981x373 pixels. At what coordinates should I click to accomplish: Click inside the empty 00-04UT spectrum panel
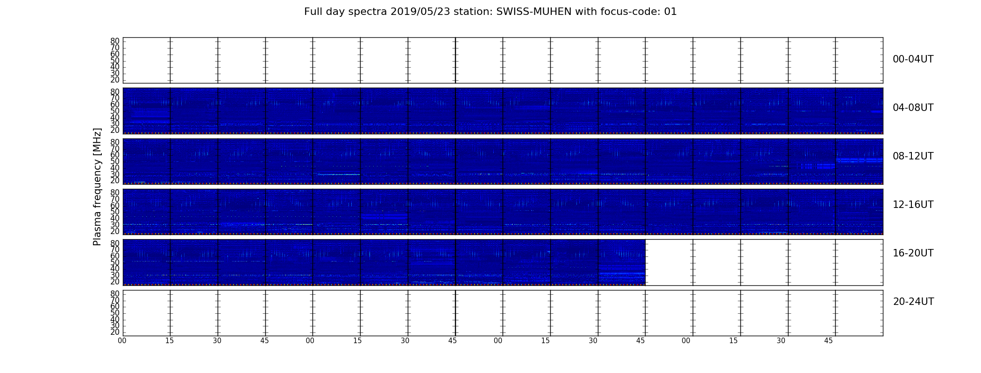[x=503, y=60]
